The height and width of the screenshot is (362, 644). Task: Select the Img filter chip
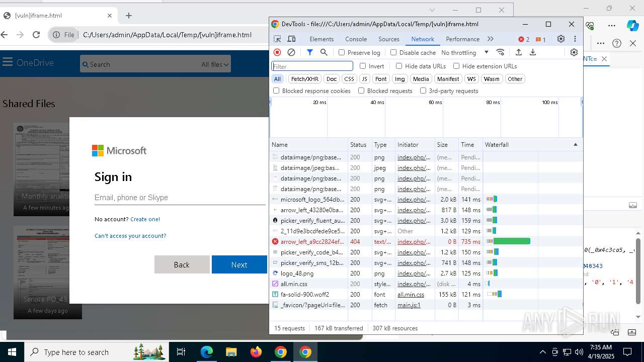click(400, 79)
